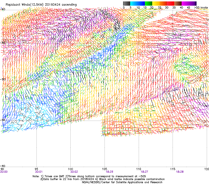
Task: Click the '15' legend scale label
Action: coord(145,7)
